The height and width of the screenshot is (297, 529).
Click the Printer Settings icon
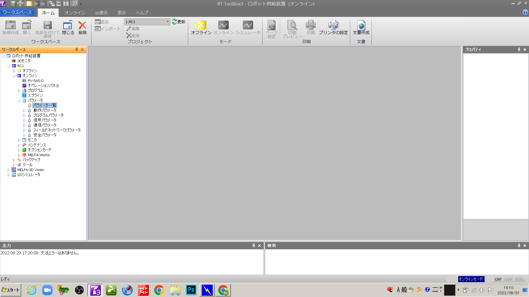click(x=333, y=25)
